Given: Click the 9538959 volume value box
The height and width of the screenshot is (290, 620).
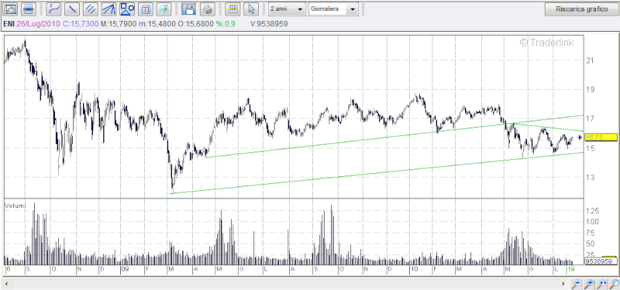Looking at the screenshot, I should (600, 261).
